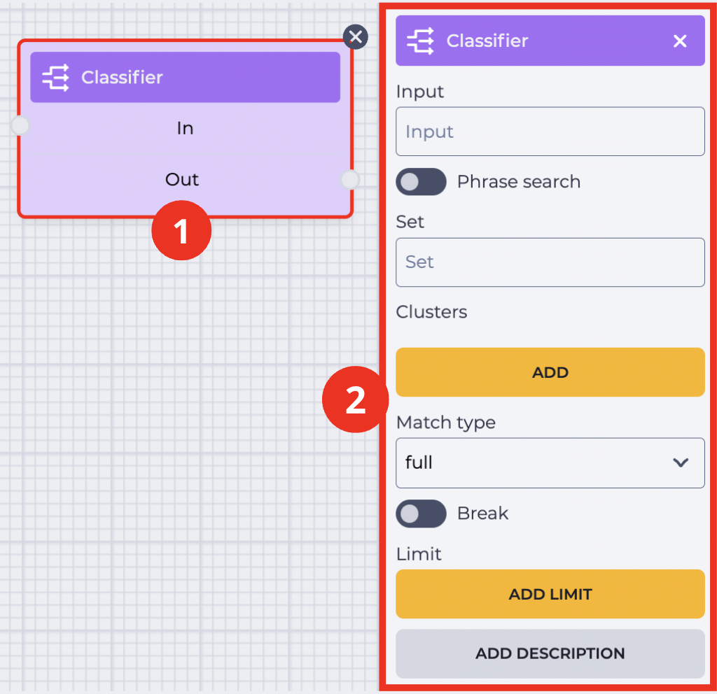Toggle the Break switch
This screenshot has height=694, width=717.
coord(421,514)
